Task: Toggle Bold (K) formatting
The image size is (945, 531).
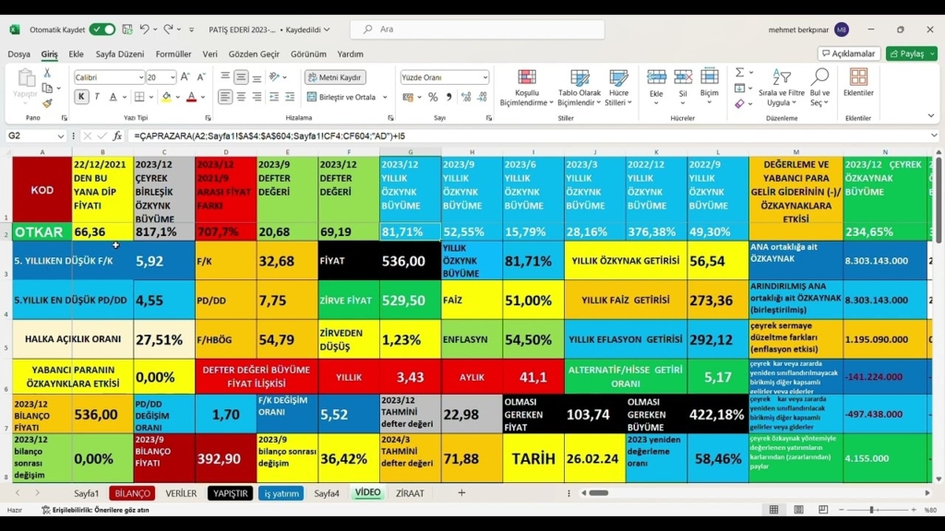Action: (81, 97)
